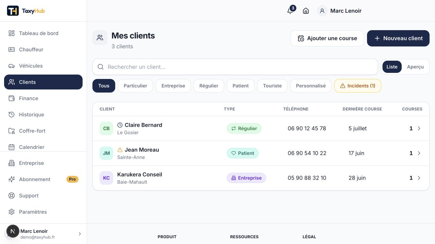Expand Karukera Conseil row chevron
The height and width of the screenshot is (244, 435).
click(x=419, y=178)
